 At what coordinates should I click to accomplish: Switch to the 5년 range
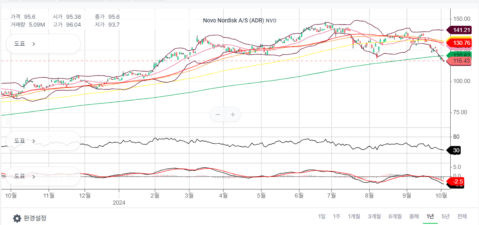[x=445, y=216]
